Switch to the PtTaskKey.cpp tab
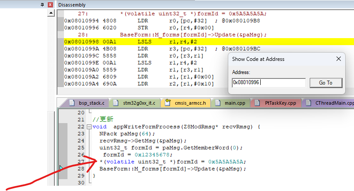The height and width of the screenshot is (191, 354). point(276,103)
